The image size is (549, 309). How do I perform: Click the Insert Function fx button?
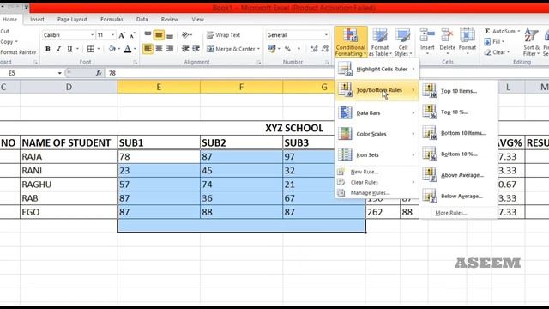99,73
